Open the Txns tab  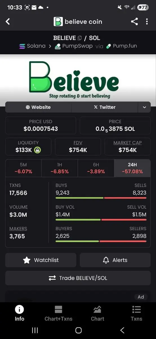coord(137,314)
